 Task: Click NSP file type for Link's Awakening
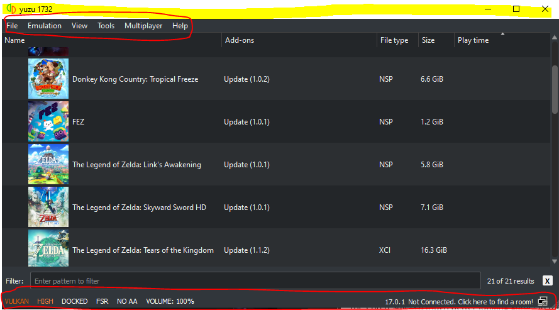pyautogui.click(x=385, y=165)
